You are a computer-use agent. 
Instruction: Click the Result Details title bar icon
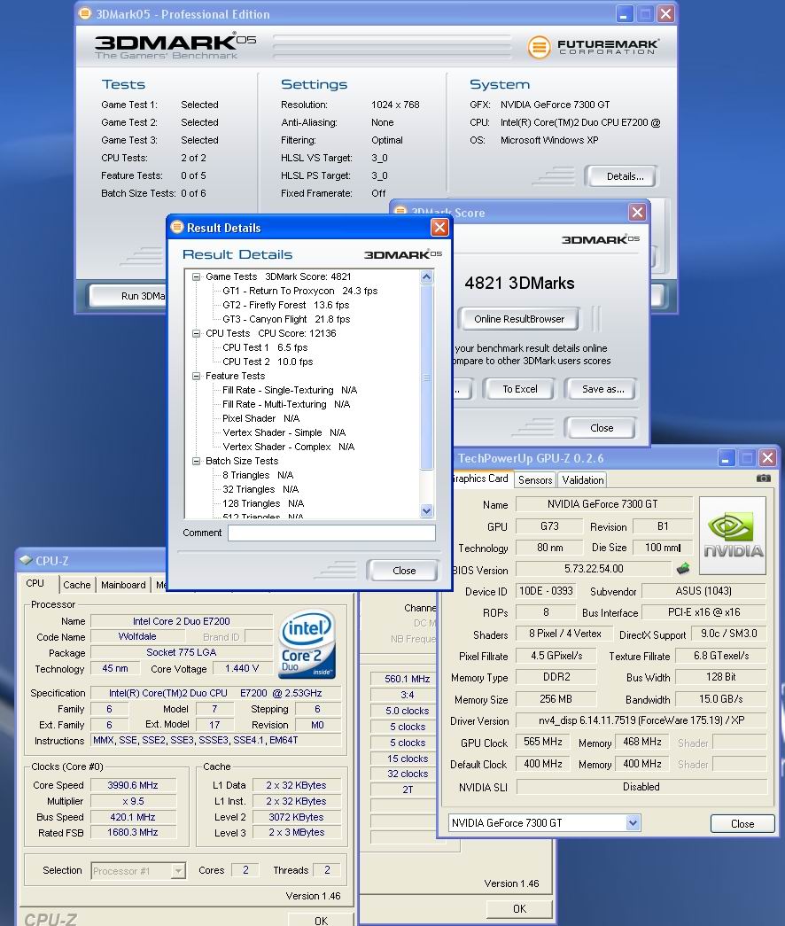176,227
